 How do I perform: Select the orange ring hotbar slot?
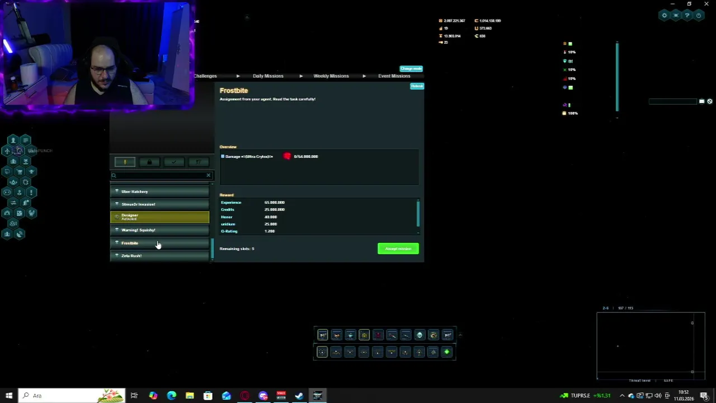[434, 335]
